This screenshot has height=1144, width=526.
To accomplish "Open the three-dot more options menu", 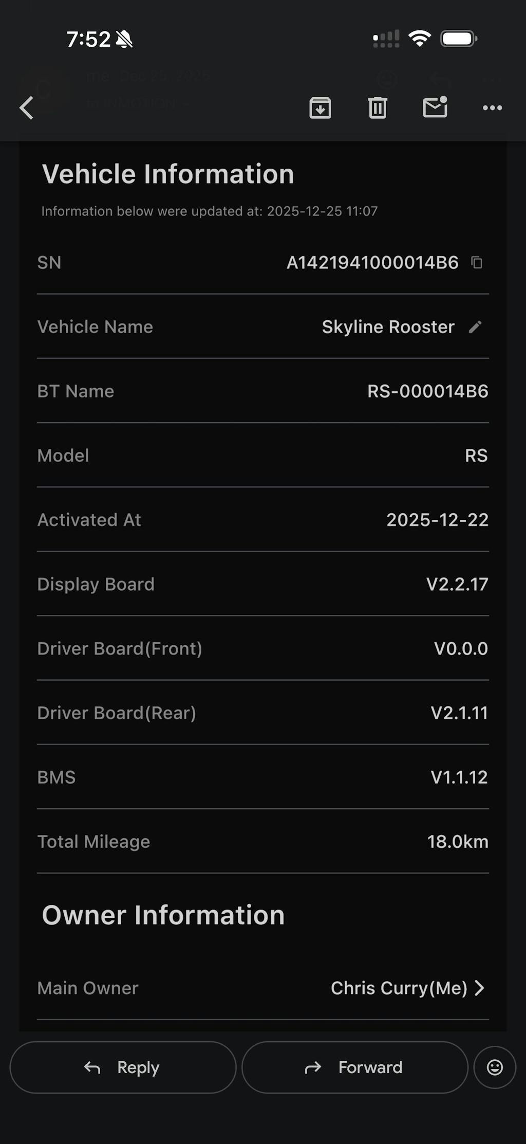I will click(x=492, y=108).
